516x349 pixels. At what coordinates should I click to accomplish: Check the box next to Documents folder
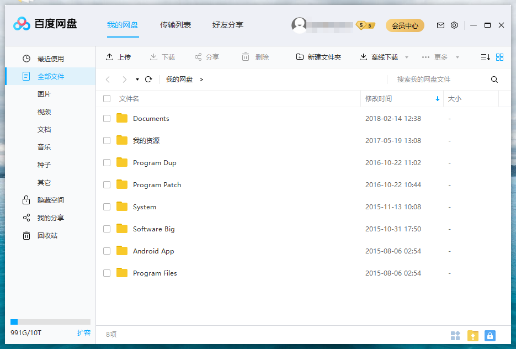[x=107, y=118]
